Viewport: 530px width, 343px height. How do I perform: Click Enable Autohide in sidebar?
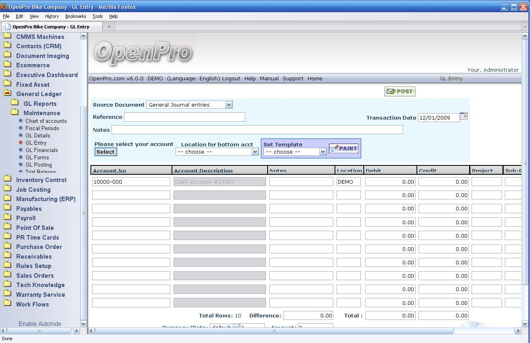(x=40, y=324)
